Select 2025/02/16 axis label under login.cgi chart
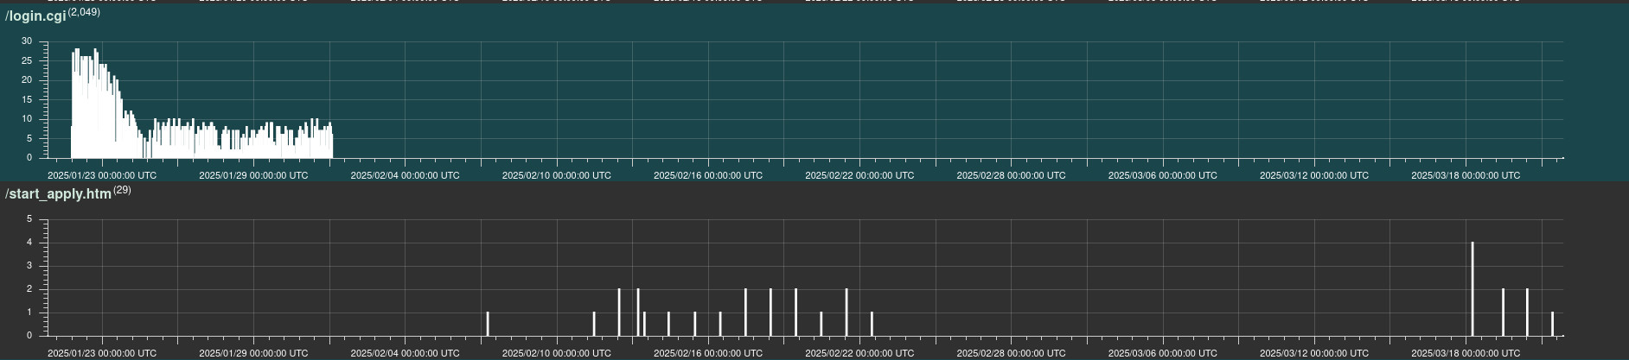This screenshot has height=360, width=1629. (708, 175)
